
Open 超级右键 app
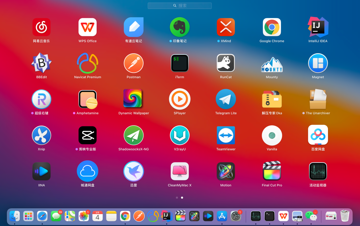coord(41,99)
